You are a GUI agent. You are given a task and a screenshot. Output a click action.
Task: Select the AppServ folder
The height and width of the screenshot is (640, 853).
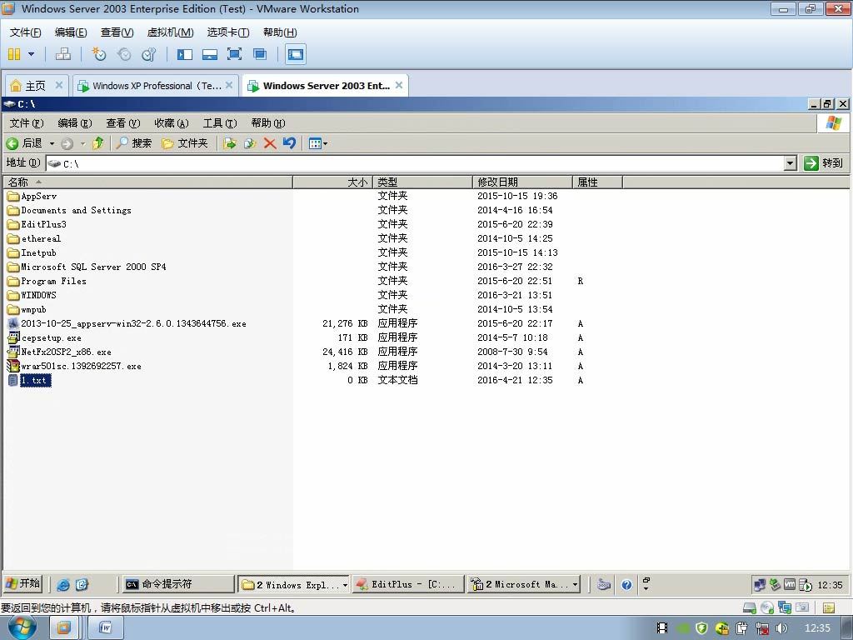pos(32,196)
